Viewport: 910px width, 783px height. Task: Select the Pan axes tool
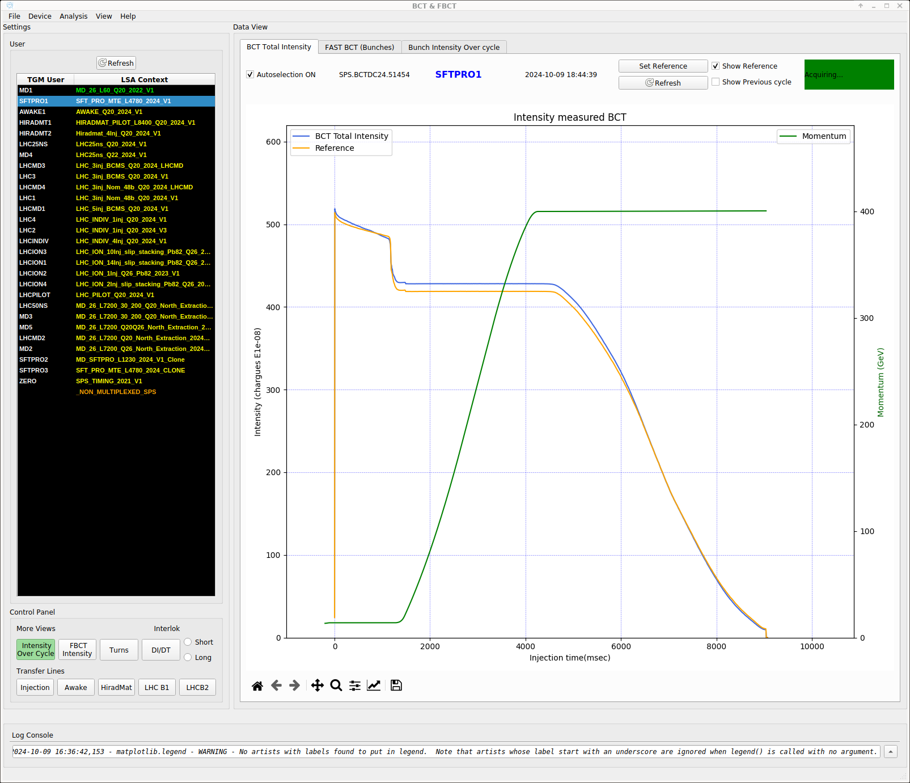(x=318, y=686)
